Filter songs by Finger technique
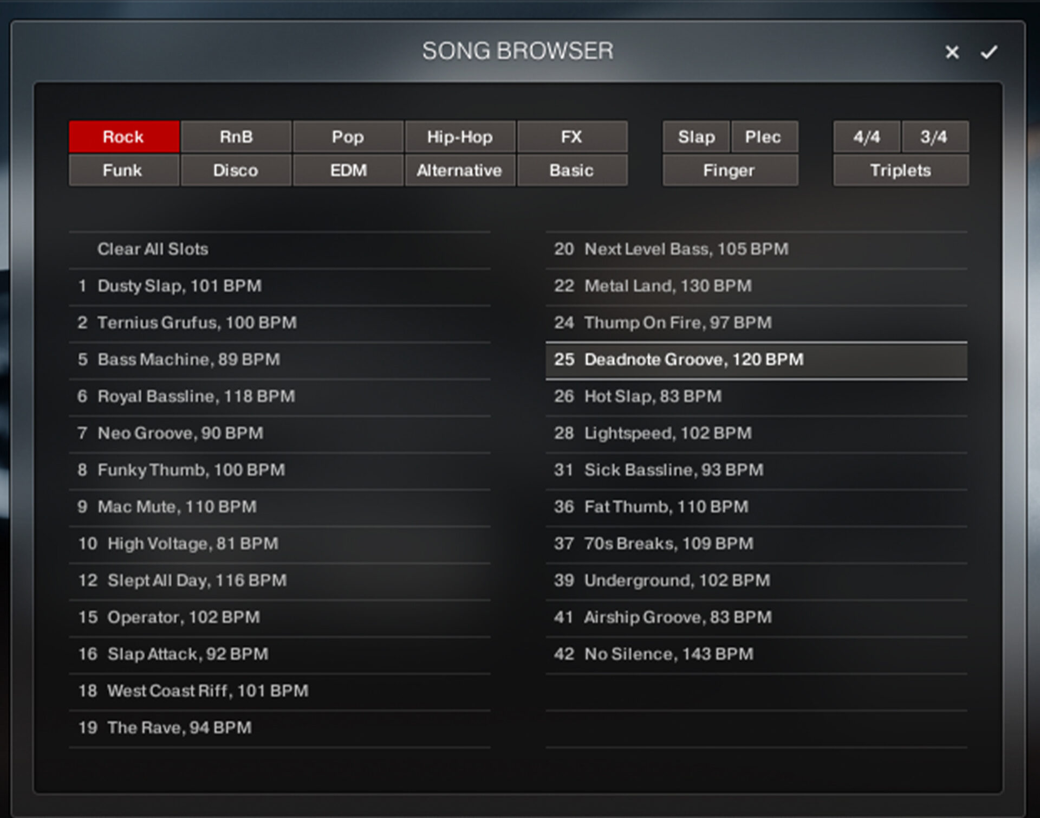The height and width of the screenshot is (818, 1040). point(730,170)
